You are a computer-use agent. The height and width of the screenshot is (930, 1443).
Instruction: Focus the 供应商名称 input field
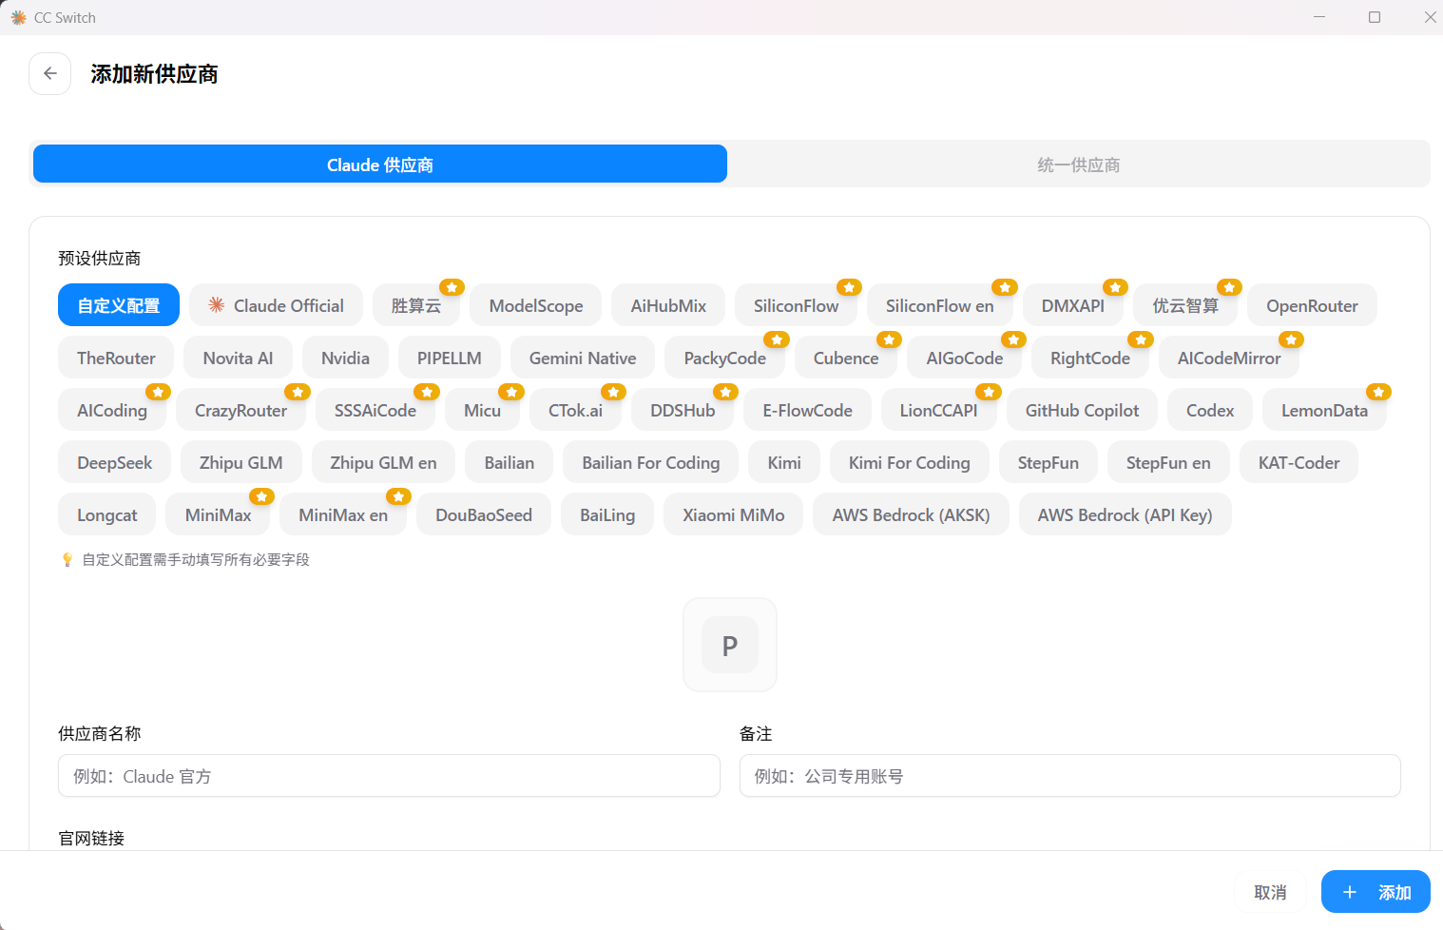click(x=389, y=776)
